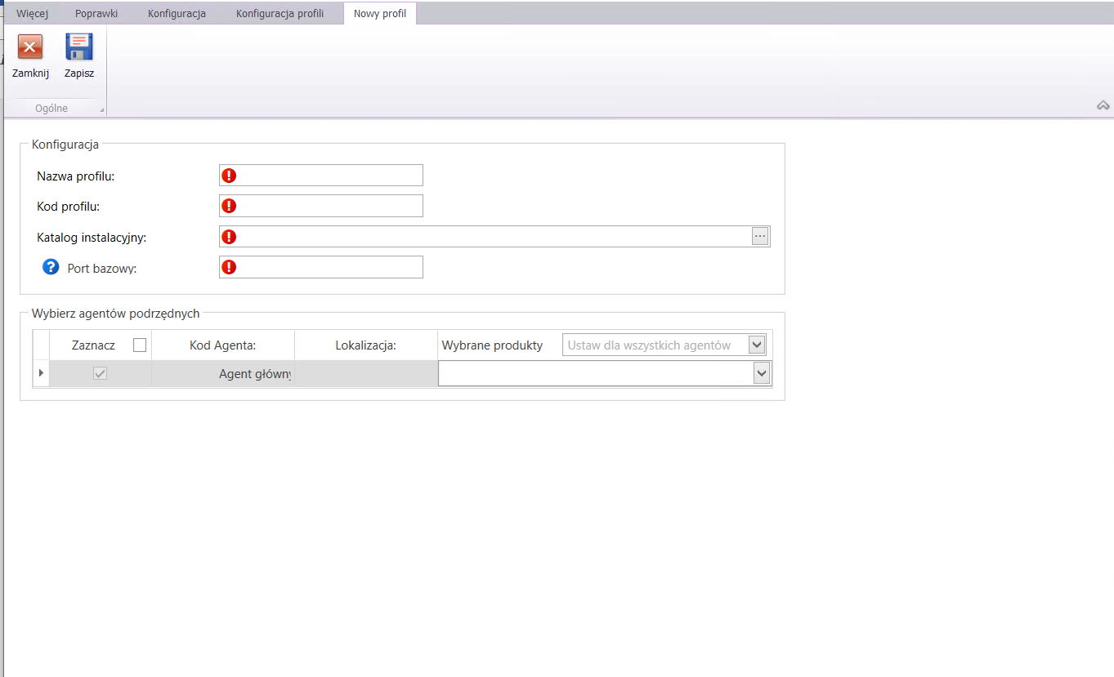This screenshot has height=677, width=1114.
Task: Activate the Nowy profil tab
Action: click(380, 14)
